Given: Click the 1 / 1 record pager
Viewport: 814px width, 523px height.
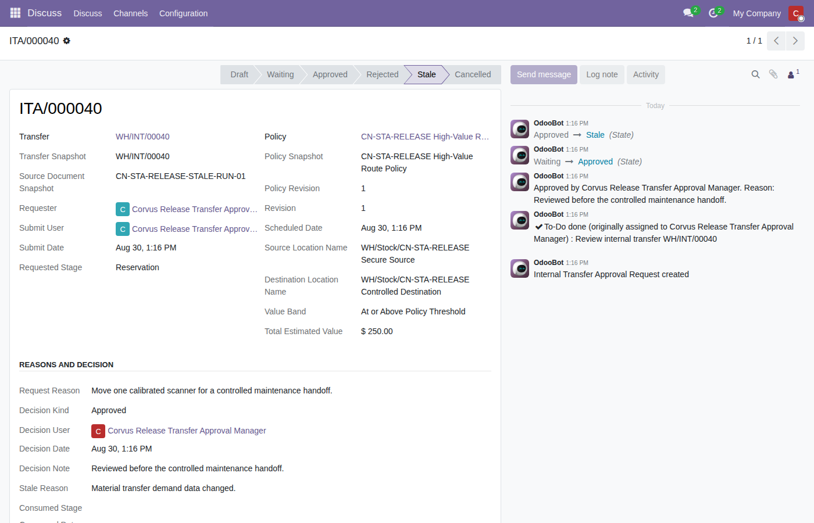Looking at the screenshot, I should click(754, 41).
